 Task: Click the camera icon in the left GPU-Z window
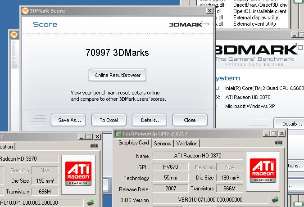(x=94, y=146)
